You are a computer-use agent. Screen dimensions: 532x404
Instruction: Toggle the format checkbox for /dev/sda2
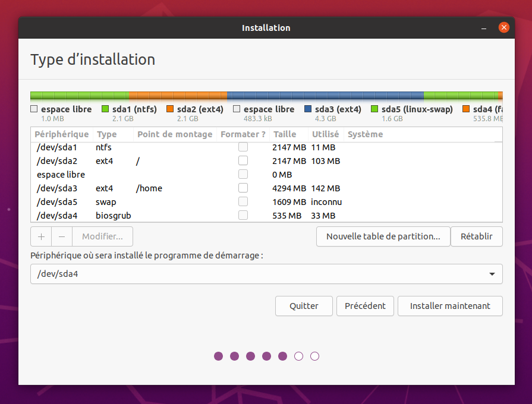243,160
